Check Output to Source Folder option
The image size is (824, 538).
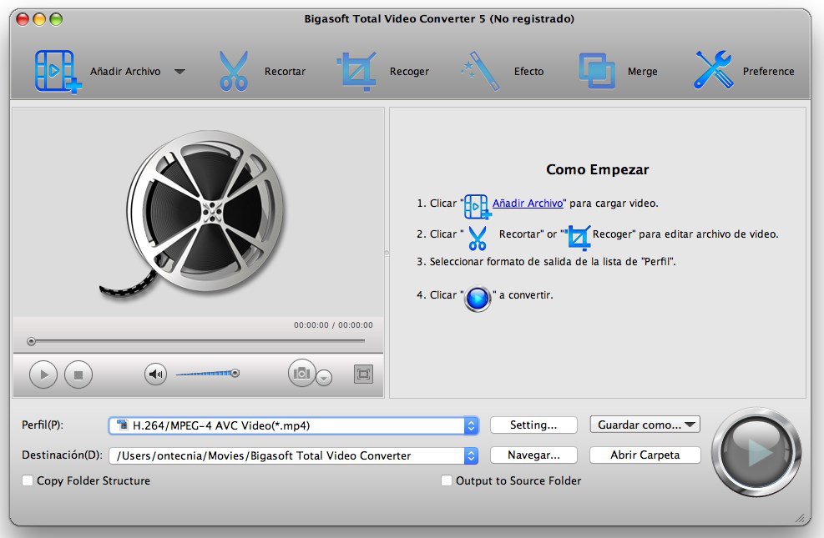[x=446, y=480]
